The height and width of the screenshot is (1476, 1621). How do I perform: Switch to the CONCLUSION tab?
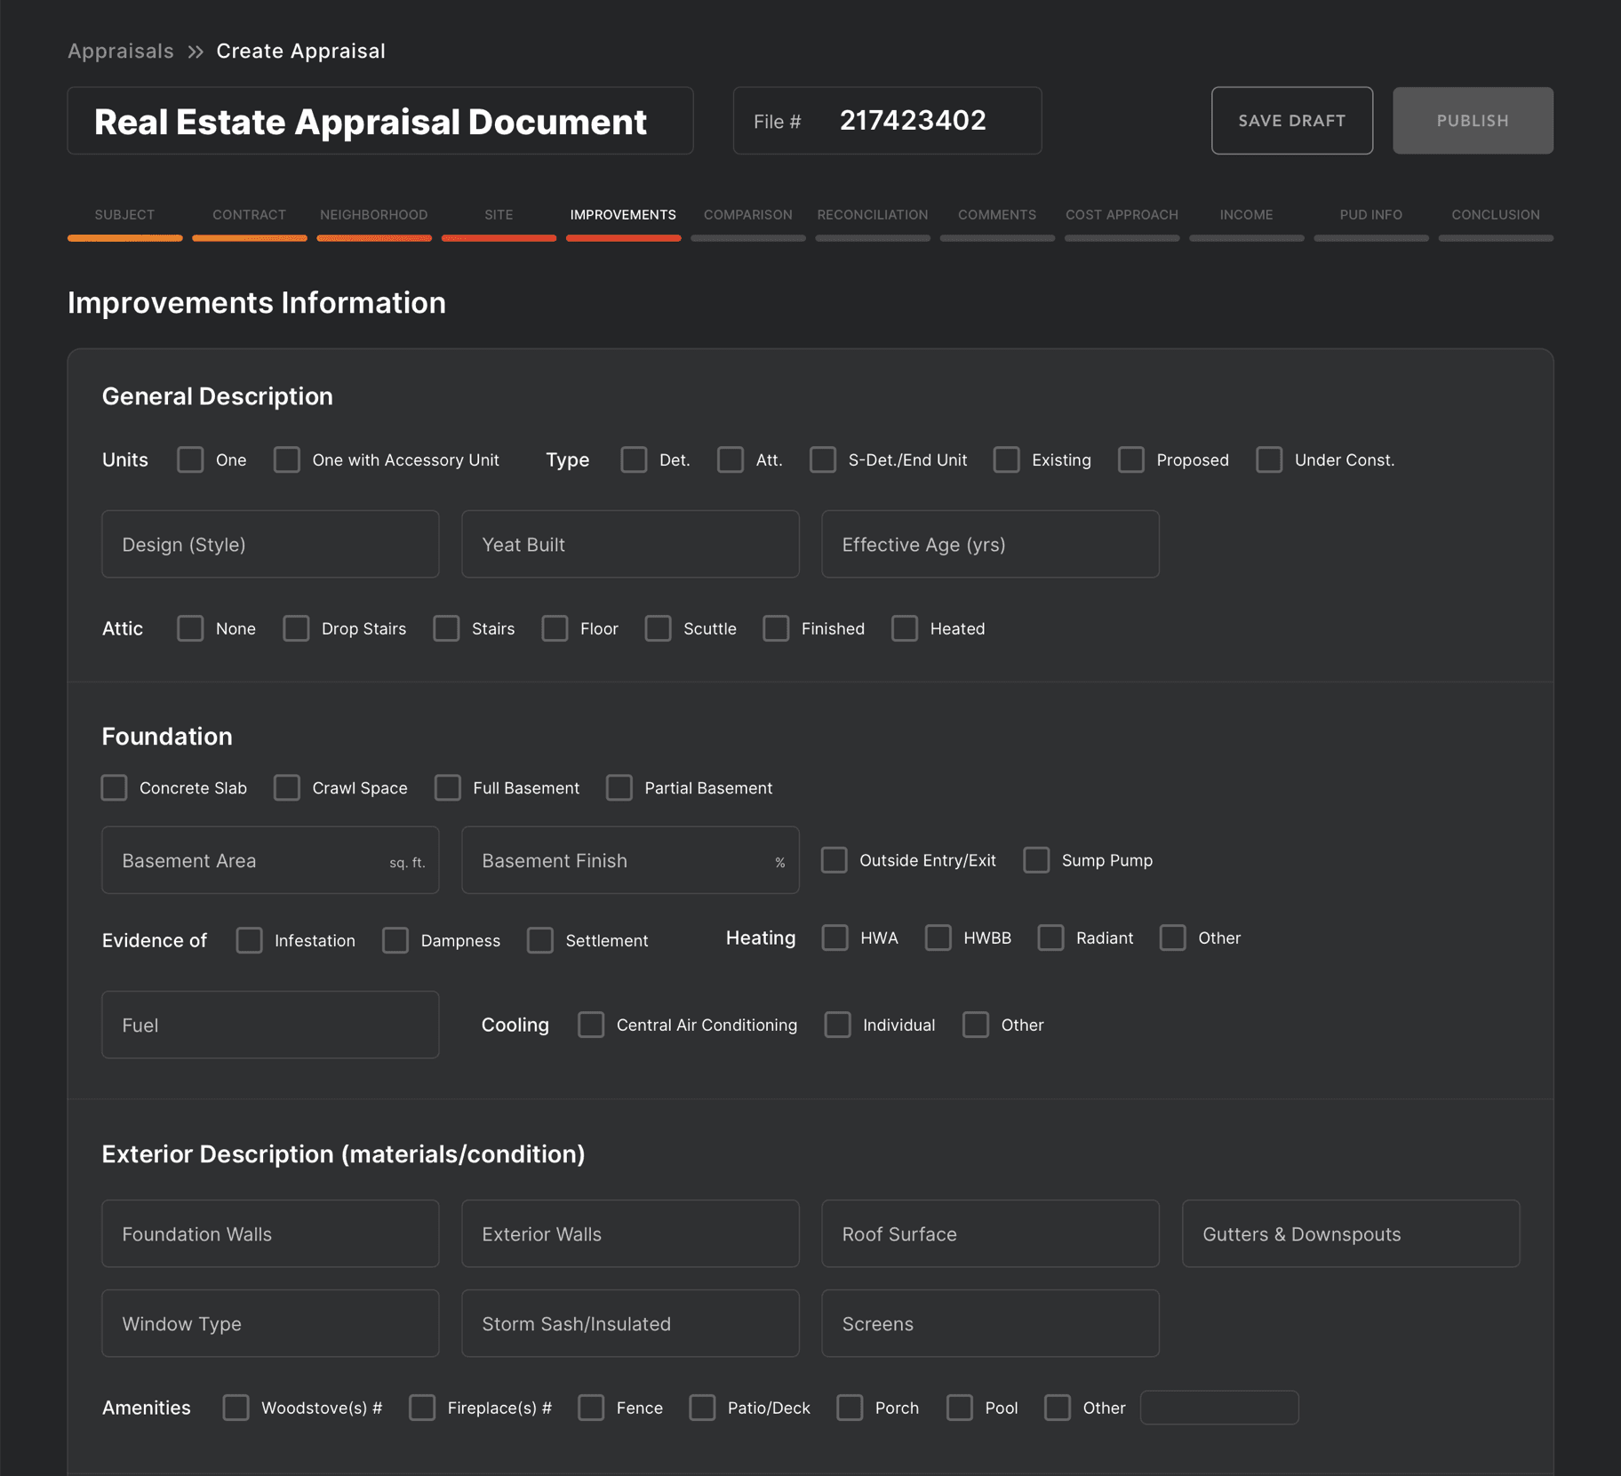[1496, 214]
